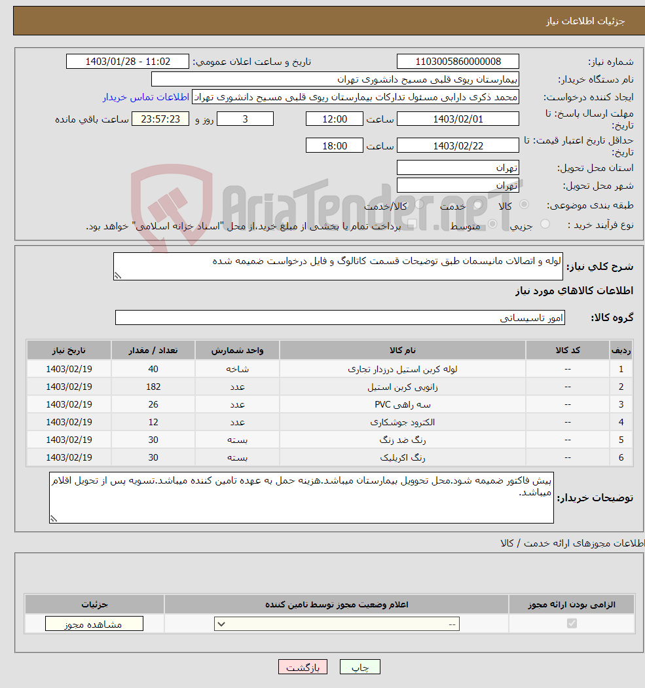
Task: Click quantity cell 12
Action: (x=153, y=422)
